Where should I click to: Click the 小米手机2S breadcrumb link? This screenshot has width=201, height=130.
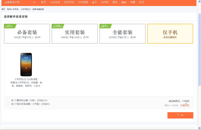tap(25, 9)
